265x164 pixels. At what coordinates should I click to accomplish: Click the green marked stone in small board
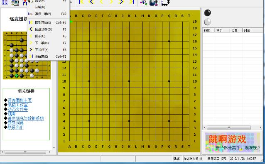click(16, 76)
